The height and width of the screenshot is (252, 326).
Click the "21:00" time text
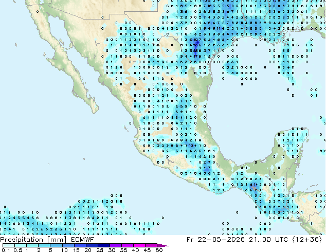pyautogui.click(x=260, y=240)
